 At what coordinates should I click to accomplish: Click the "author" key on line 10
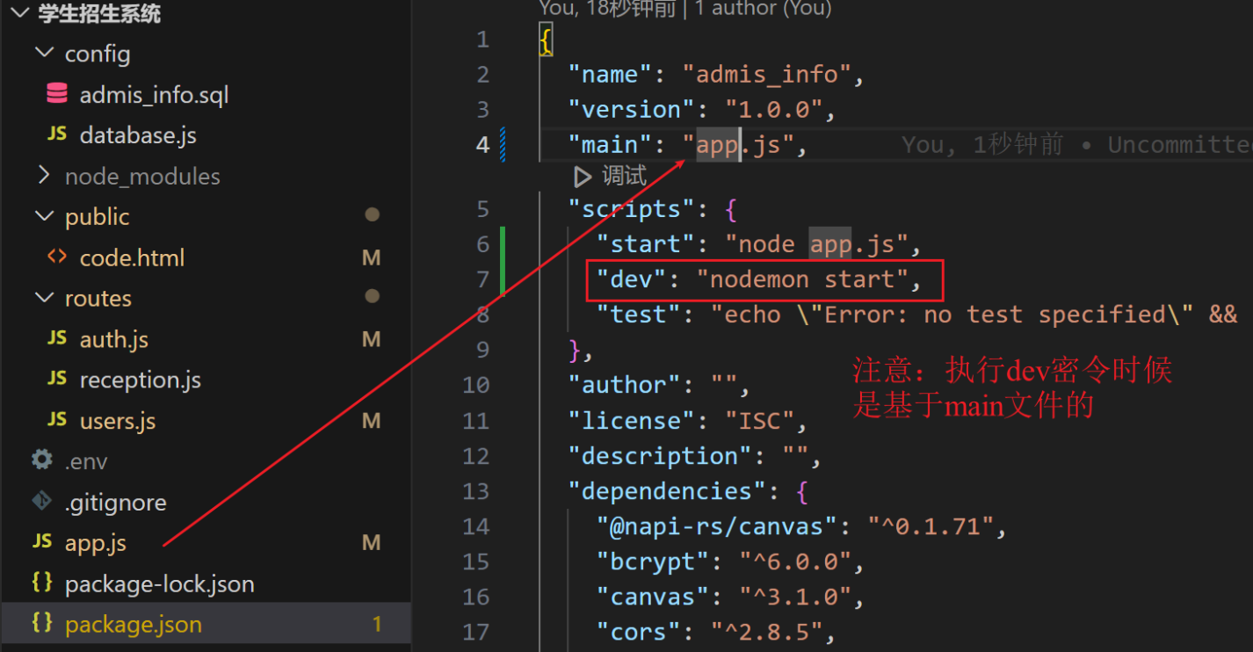tap(625, 385)
